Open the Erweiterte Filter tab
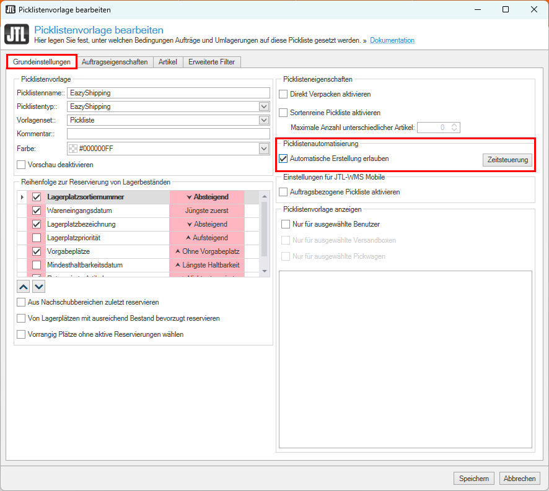This screenshot has width=549, height=491. 211,62
